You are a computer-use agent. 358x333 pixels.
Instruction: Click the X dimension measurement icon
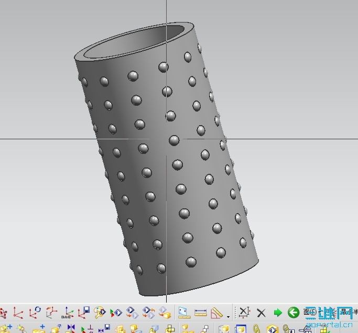[x=245, y=313]
